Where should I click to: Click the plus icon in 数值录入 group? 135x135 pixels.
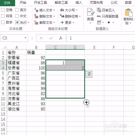[x=109, y=22]
